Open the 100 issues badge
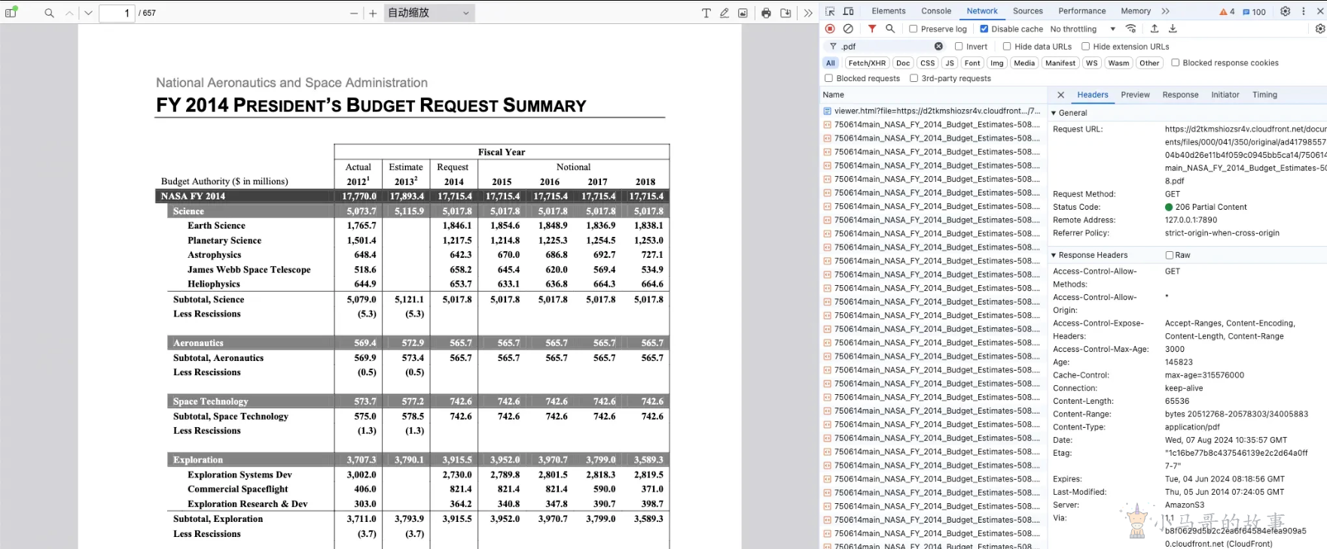Screen dimensions: 1327x549 tap(1255, 11)
